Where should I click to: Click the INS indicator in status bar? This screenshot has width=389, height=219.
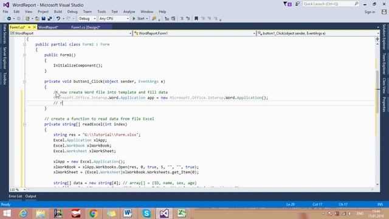(380, 204)
